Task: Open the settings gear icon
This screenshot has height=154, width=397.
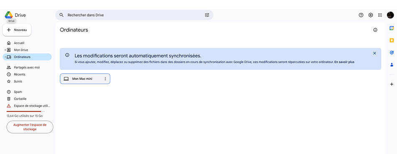Action: click(371, 15)
